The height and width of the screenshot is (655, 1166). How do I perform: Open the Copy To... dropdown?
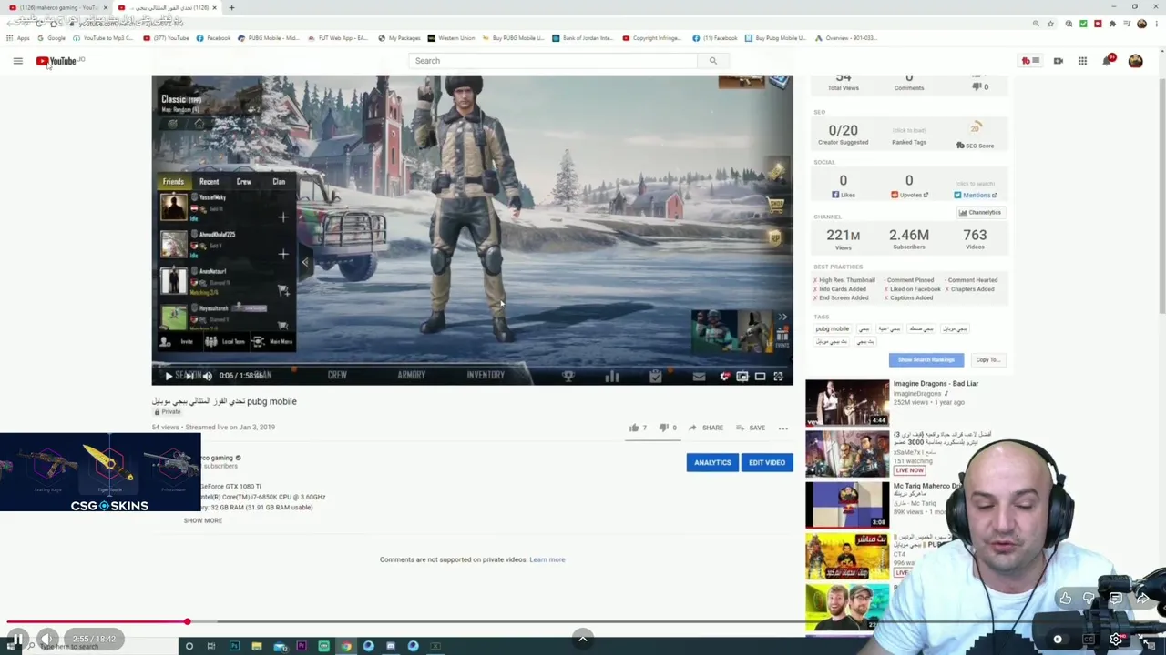pos(988,359)
